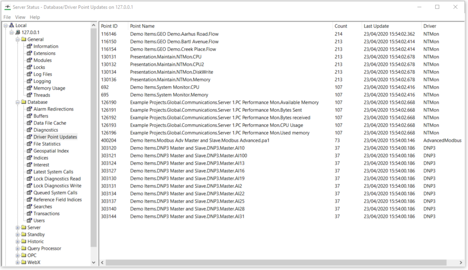
Task: Click the Query Processor folder icon
Action: click(23, 249)
